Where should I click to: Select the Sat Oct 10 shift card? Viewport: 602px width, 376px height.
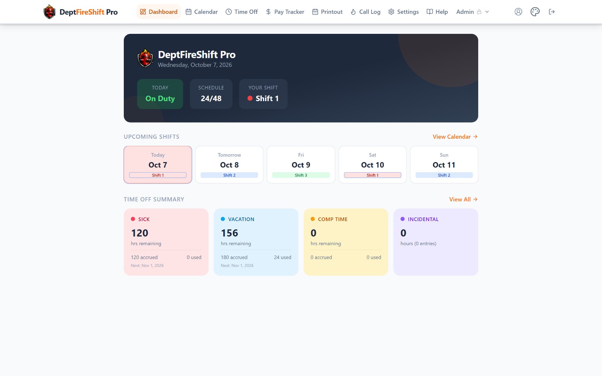point(372,165)
